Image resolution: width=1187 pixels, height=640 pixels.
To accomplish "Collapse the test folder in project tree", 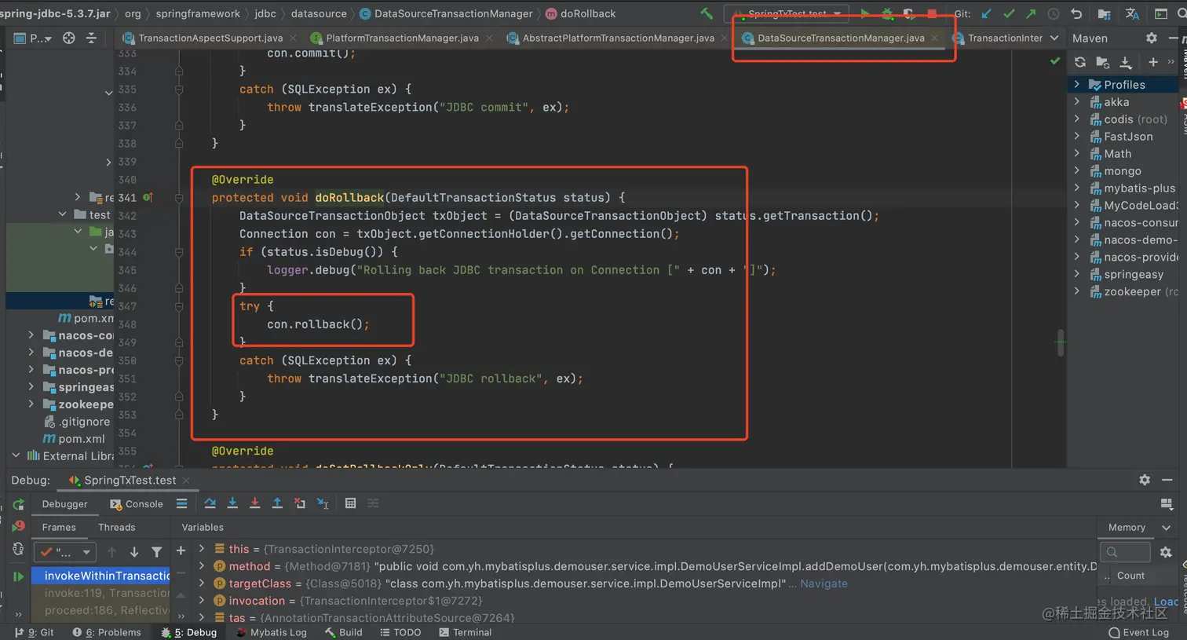I will pos(62,214).
